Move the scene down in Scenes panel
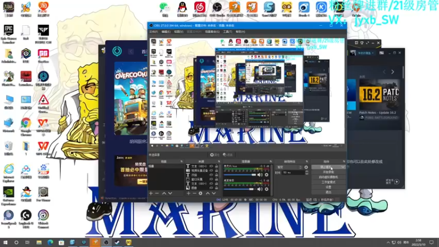Image resolution: width=439 pixels, height=247 pixels. (x=170, y=193)
